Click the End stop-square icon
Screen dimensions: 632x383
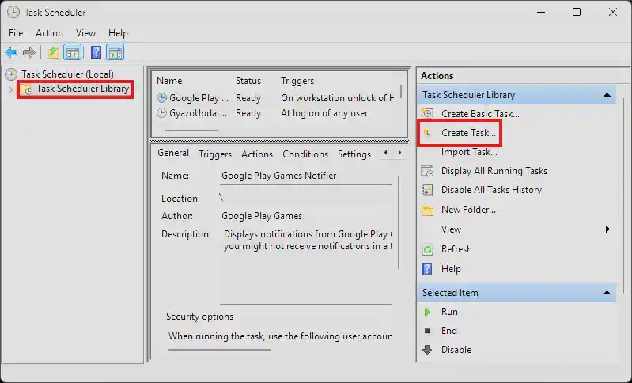[427, 331]
